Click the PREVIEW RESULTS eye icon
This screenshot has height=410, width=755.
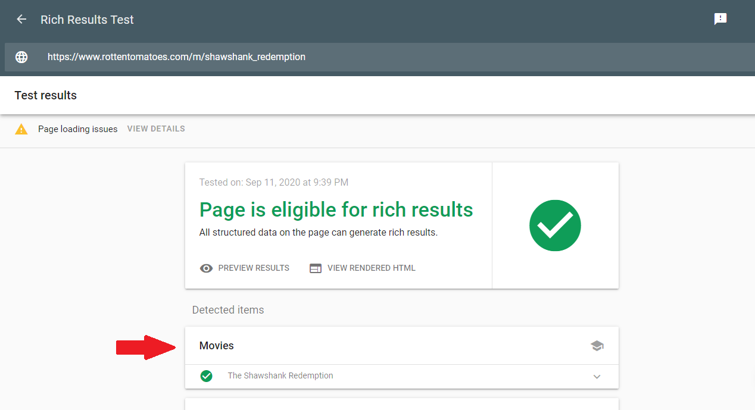[206, 268]
